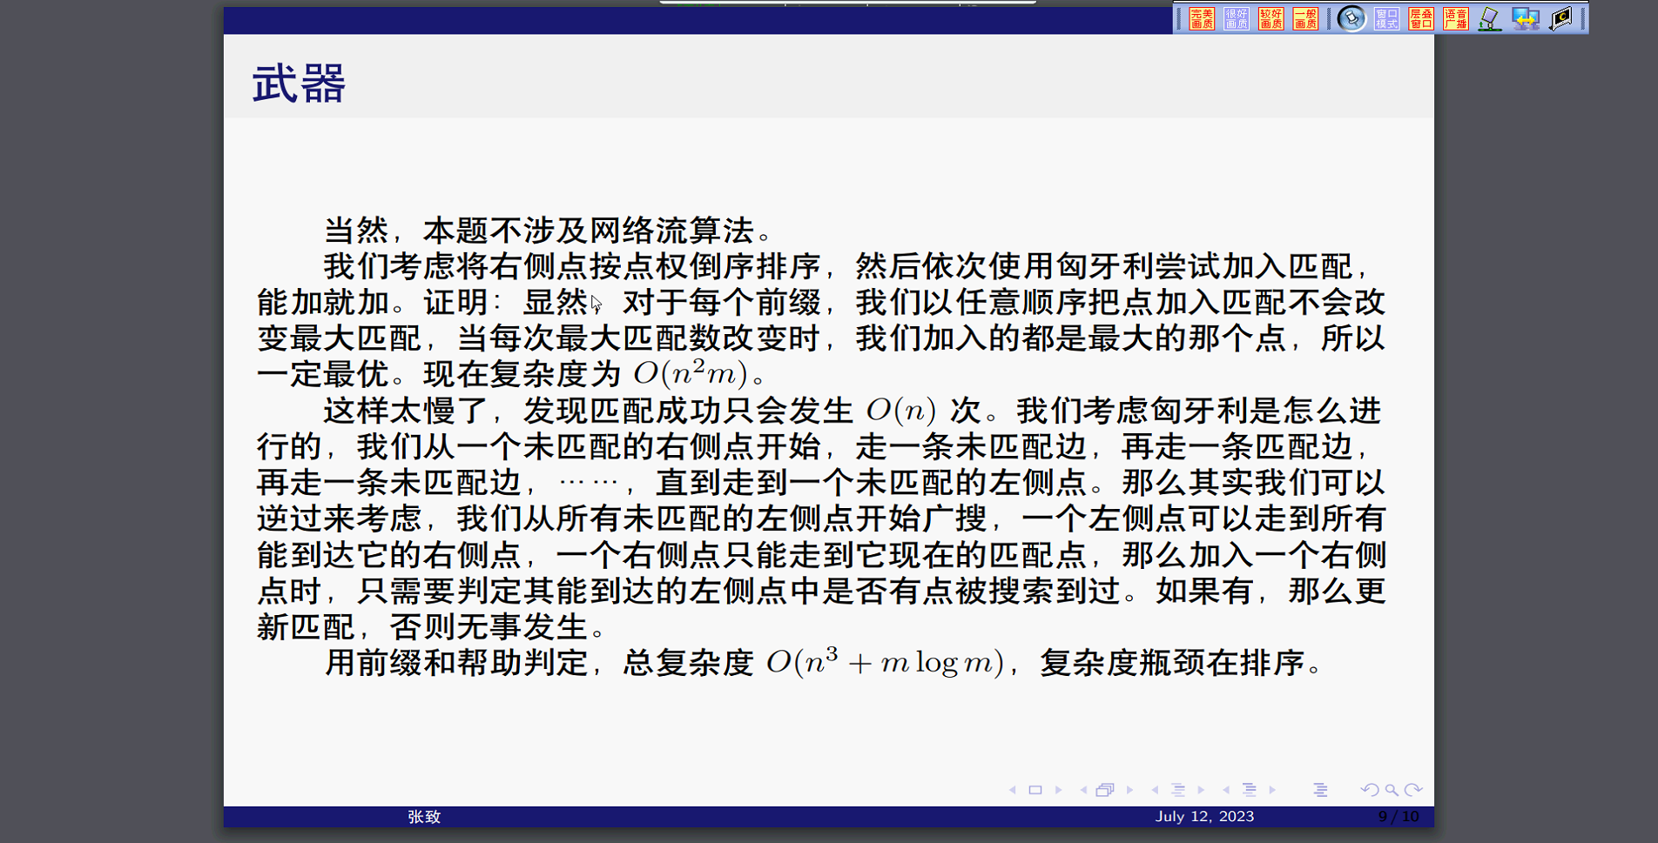Click the page counter "9 / 10"
Viewport: 1658px width, 843px height.
click(1399, 816)
